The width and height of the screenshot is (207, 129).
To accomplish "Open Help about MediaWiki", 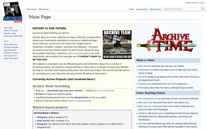I will click(x=13, y=36).
